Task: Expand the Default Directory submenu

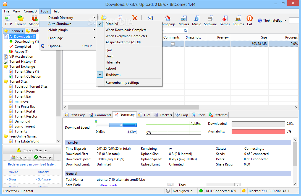Action: click(67, 17)
